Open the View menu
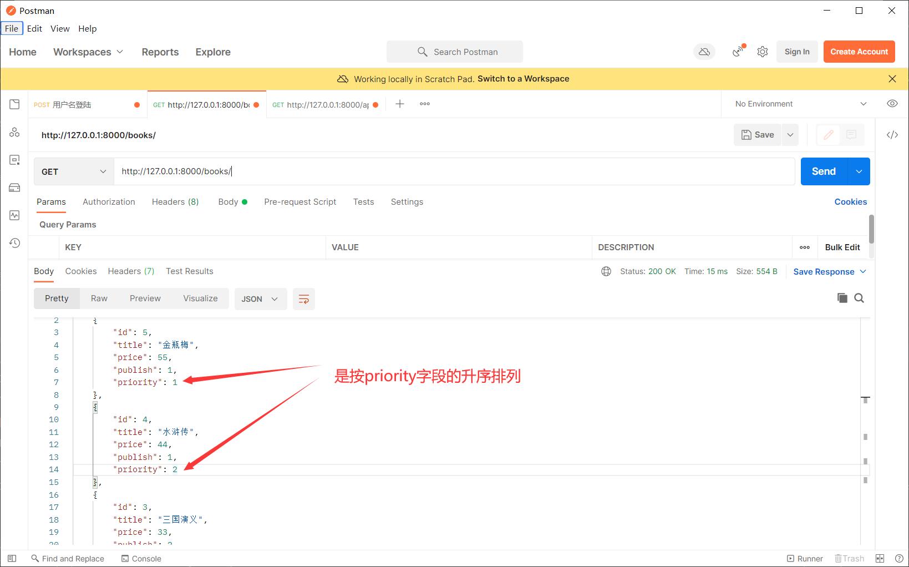The width and height of the screenshot is (909, 567). point(60,28)
